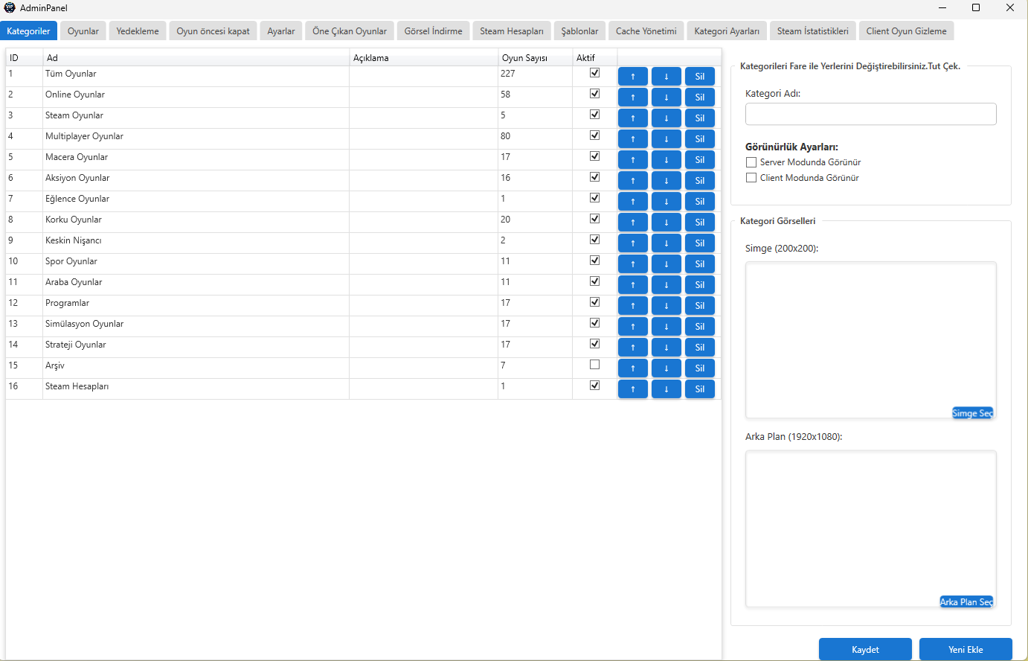Focus the Kategori Adı text field
The width and height of the screenshot is (1028, 661).
[871, 114]
